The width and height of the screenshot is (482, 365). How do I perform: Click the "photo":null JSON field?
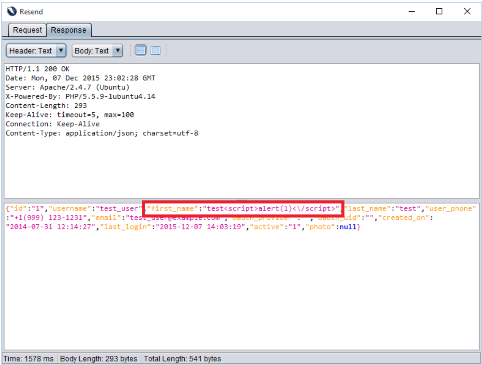click(x=331, y=227)
